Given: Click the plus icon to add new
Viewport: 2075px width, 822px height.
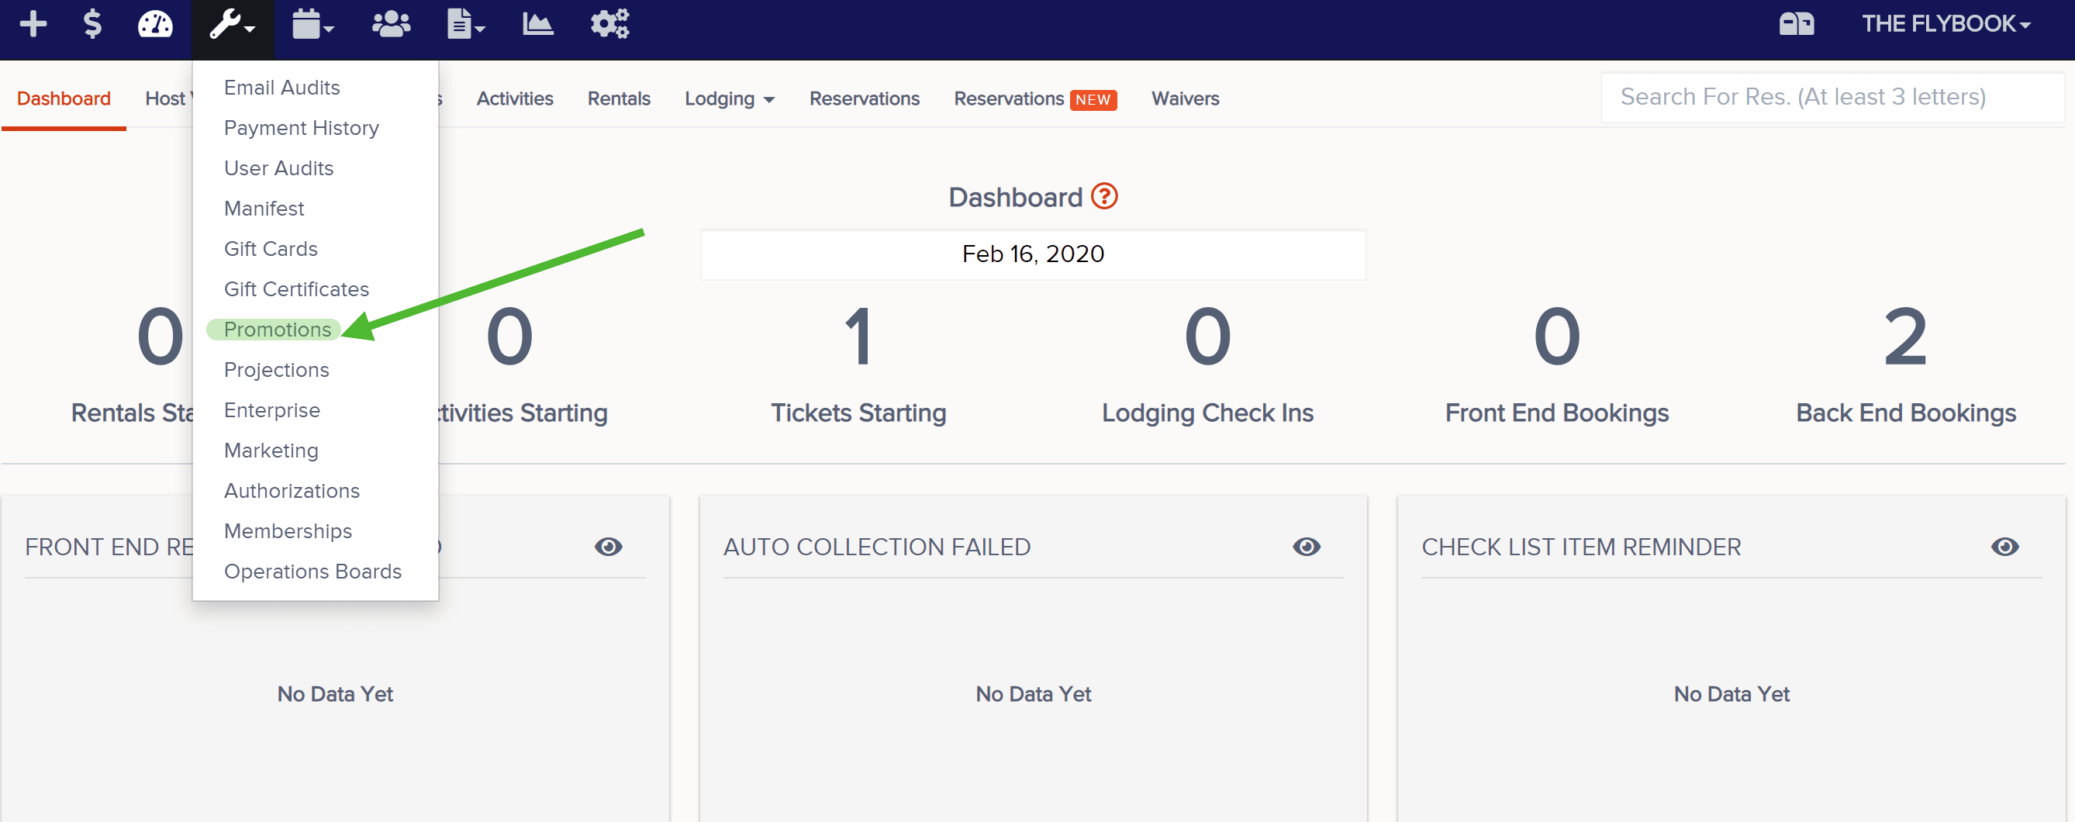Looking at the screenshot, I should point(33,24).
